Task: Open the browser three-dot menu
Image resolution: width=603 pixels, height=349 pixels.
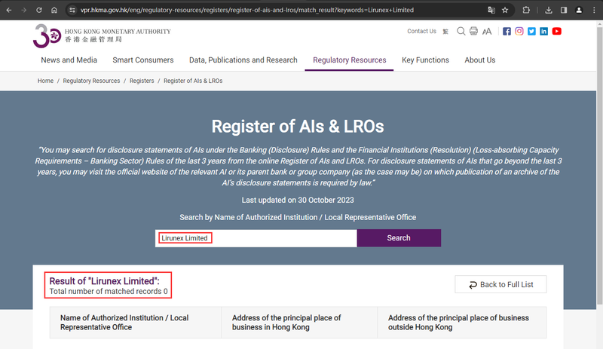Action: (x=594, y=10)
